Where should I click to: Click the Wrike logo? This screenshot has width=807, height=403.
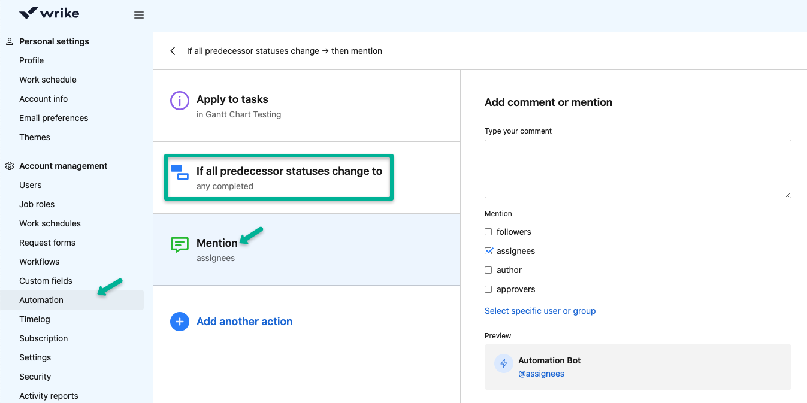click(49, 13)
